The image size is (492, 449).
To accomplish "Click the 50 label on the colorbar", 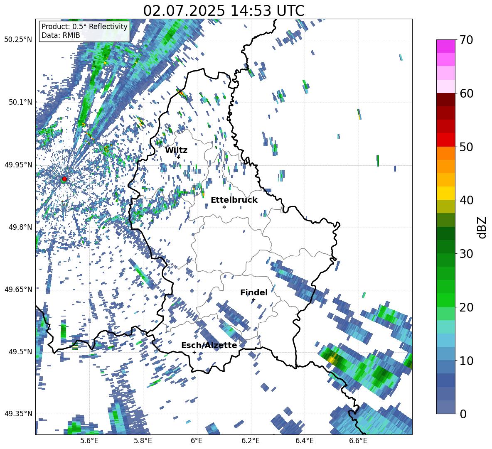I will click(x=466, y=147).
